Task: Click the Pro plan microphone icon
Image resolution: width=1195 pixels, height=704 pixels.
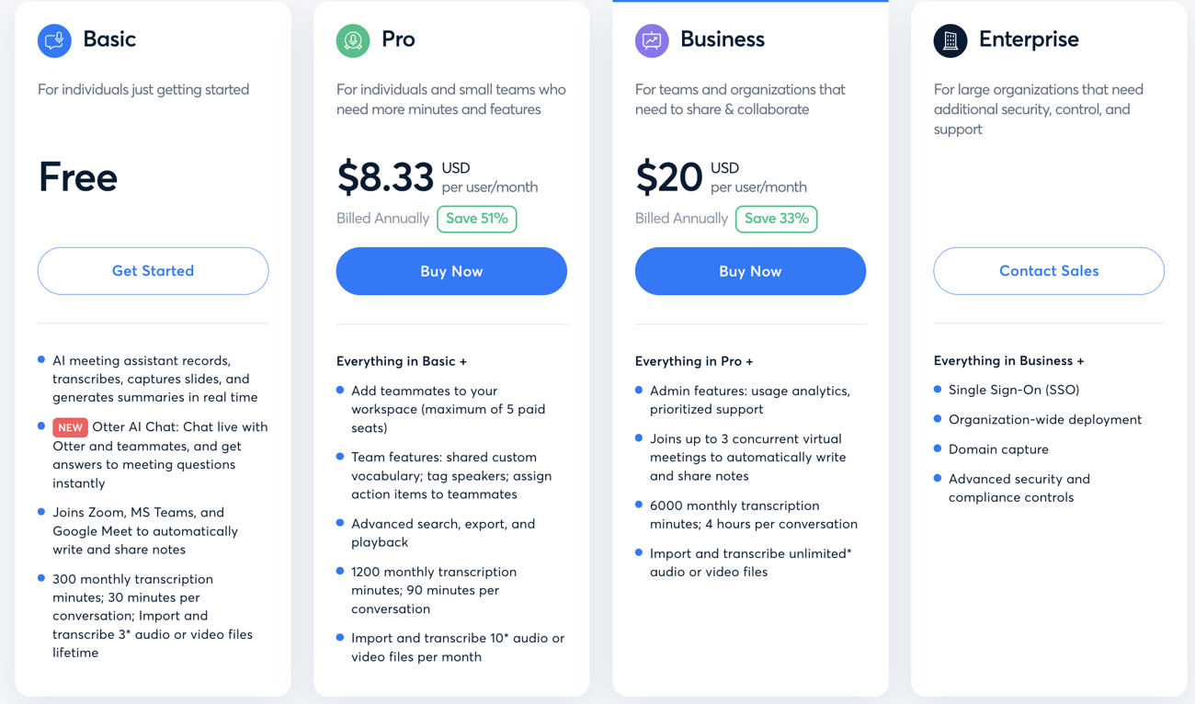Action: 352,40
